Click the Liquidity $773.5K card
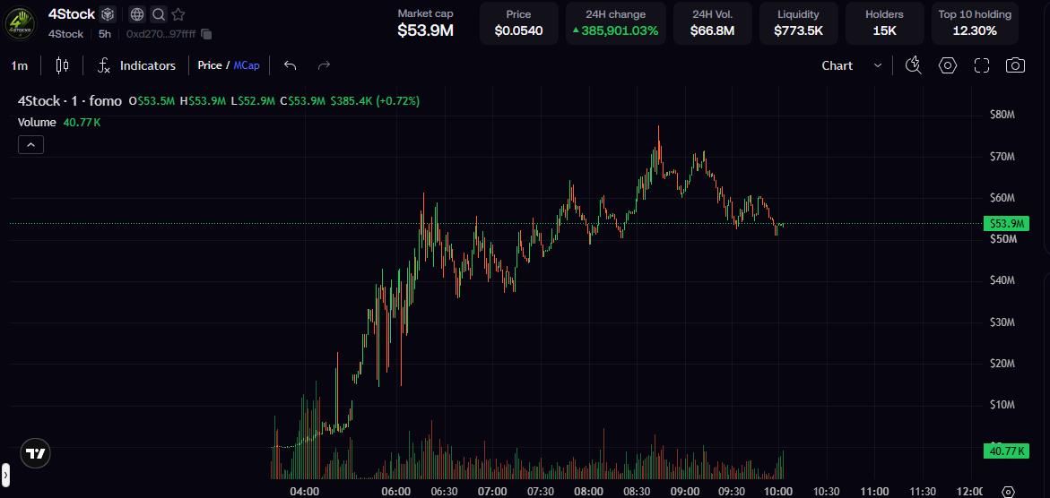 tap(798, 22)
